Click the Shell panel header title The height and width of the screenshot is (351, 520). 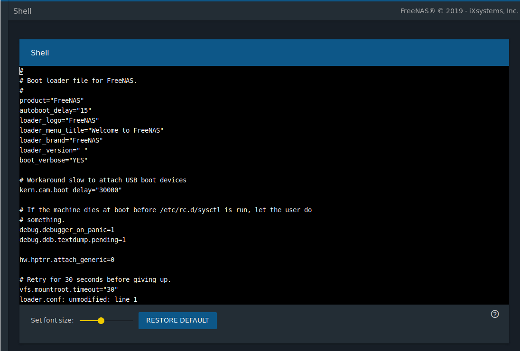point(40,53)
